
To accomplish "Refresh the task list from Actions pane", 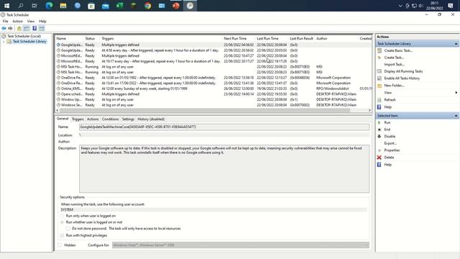I will pos(390,100).
